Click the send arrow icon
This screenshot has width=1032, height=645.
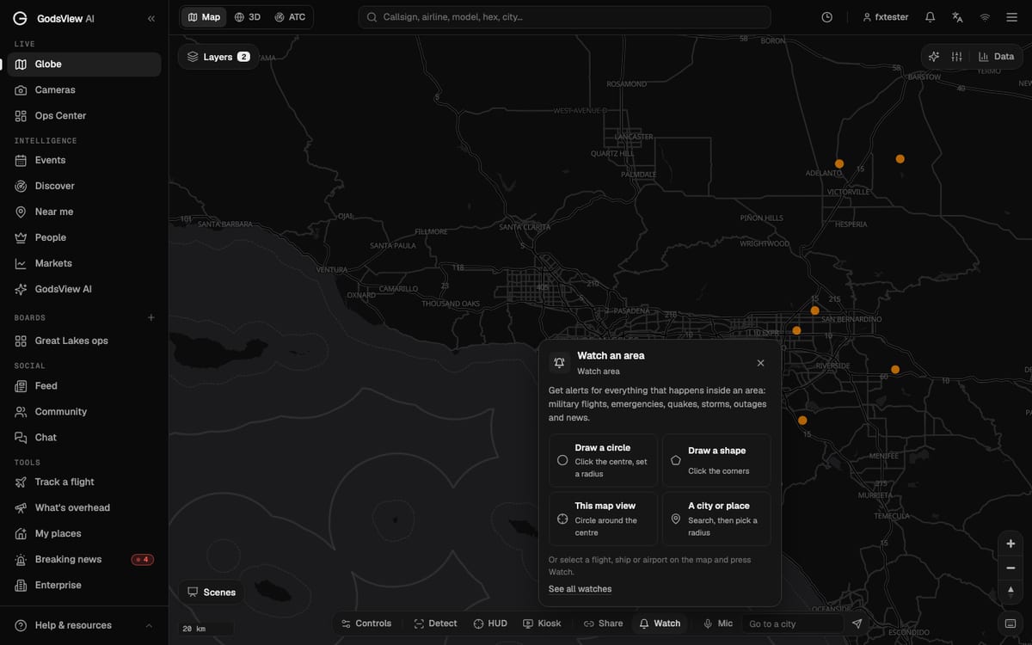click(x=857, y=623)
